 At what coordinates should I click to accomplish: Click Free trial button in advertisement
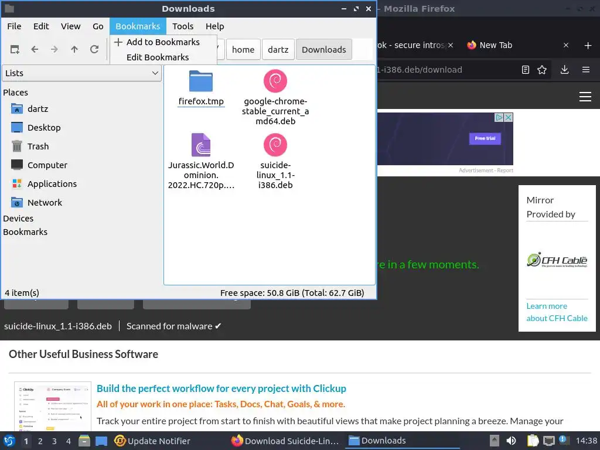click(x=485, y=138)
